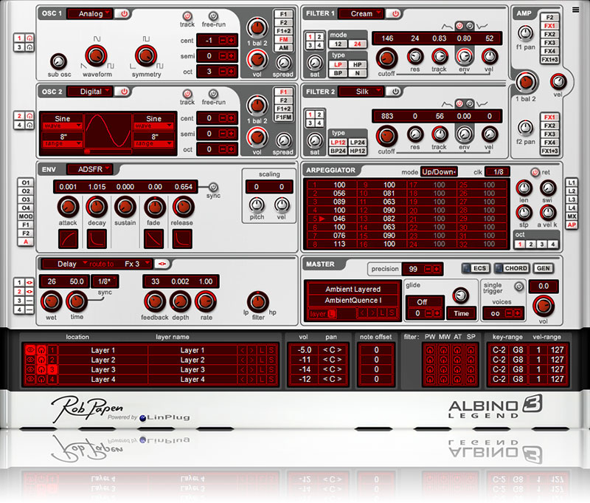
Task: Open the OSC 1 Analog type dropdown
Action: pos(90,13)
